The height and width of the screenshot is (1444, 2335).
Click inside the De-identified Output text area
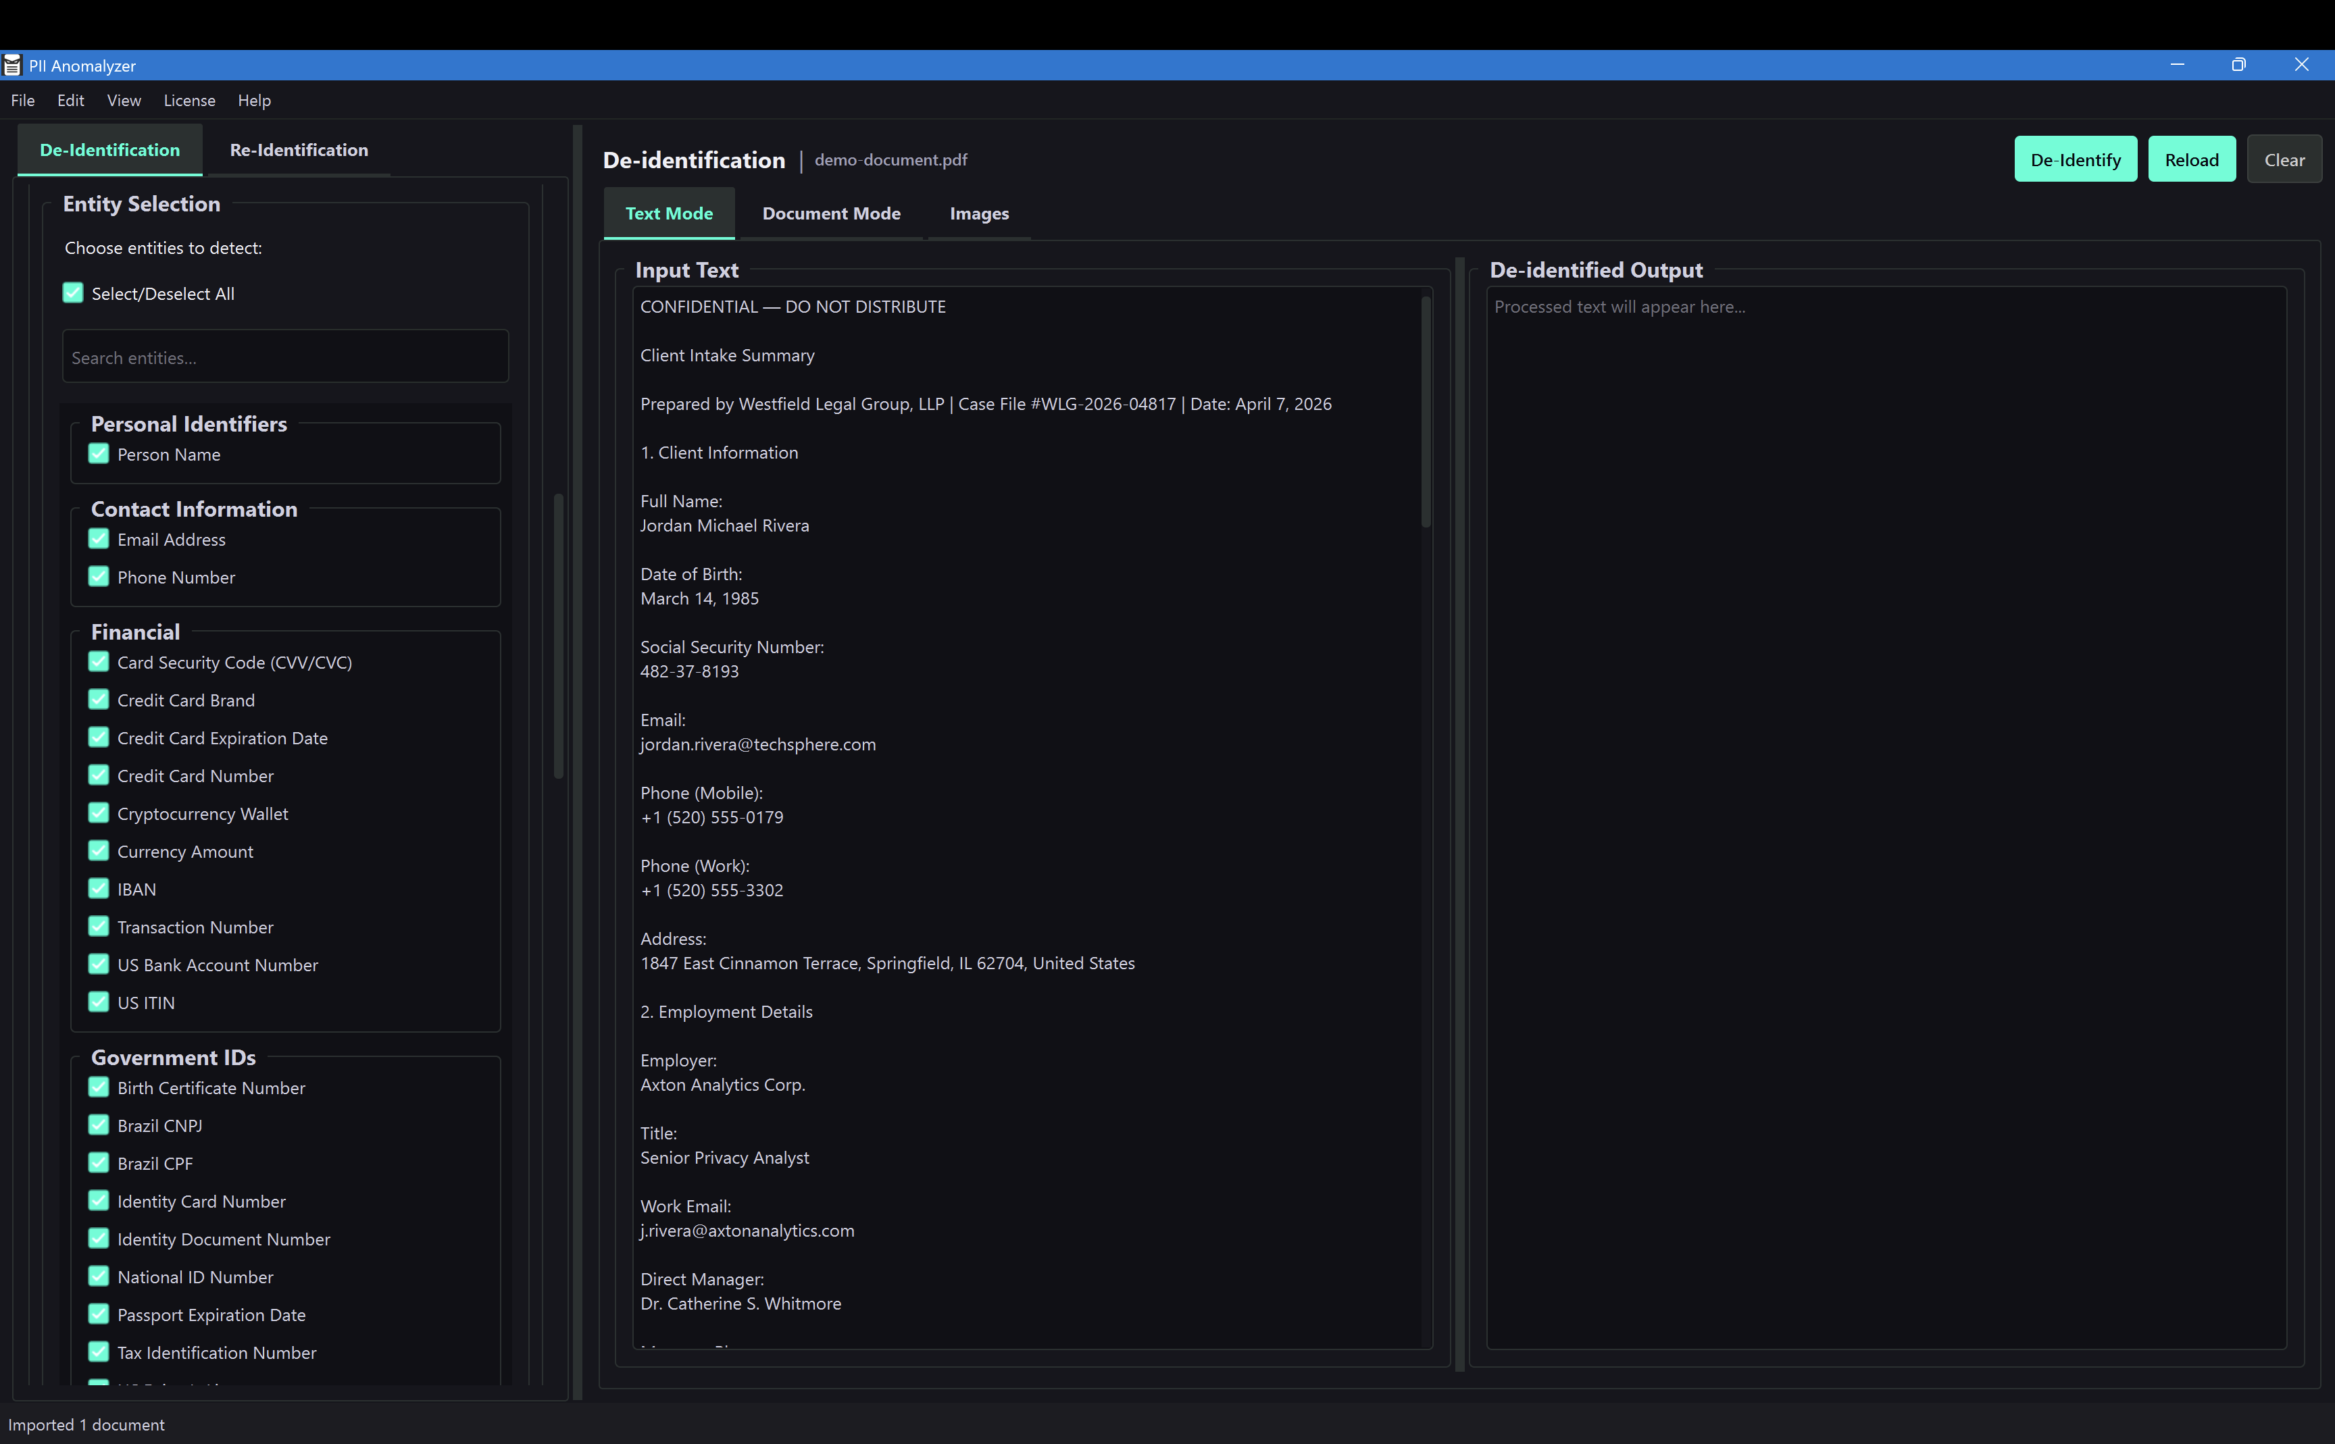click(1887, 817)
